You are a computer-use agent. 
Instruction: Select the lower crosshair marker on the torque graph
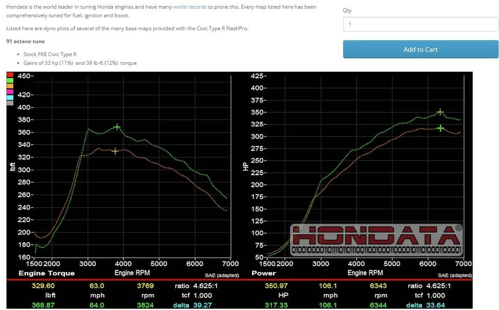click(x=115, y=151)
